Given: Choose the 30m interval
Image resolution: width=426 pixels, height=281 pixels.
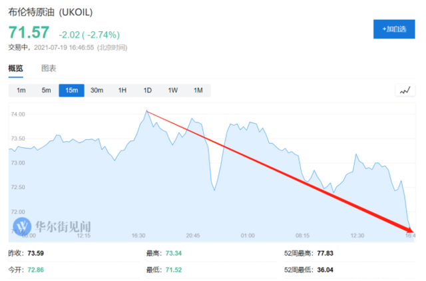Looking at the screenshot, I should (97, 91).
